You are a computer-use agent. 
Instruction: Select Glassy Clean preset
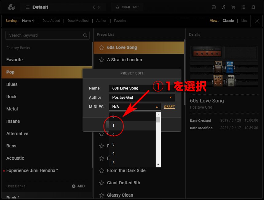139,195
